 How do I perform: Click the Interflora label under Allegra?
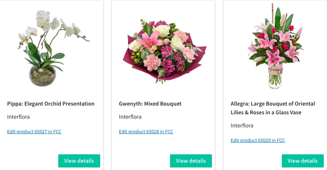point(242,126)
